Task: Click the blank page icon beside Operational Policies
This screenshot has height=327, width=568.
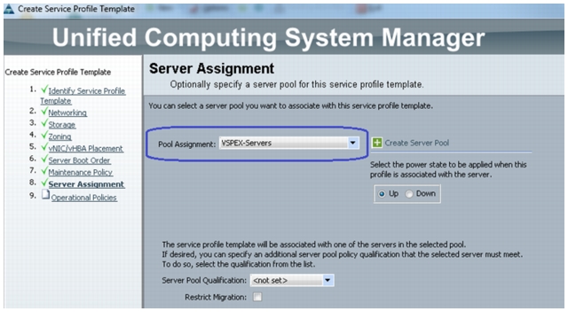Action: click(45, 195)
